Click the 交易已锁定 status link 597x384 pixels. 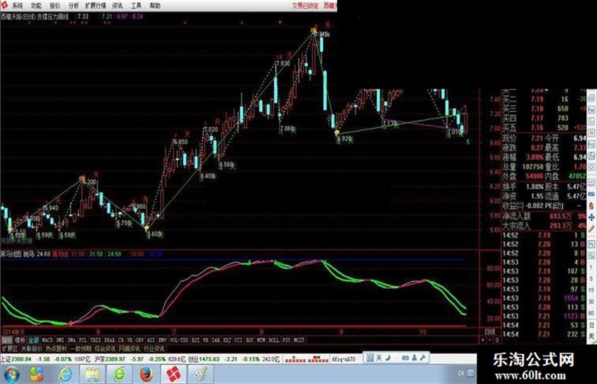(x=305, y=6)
